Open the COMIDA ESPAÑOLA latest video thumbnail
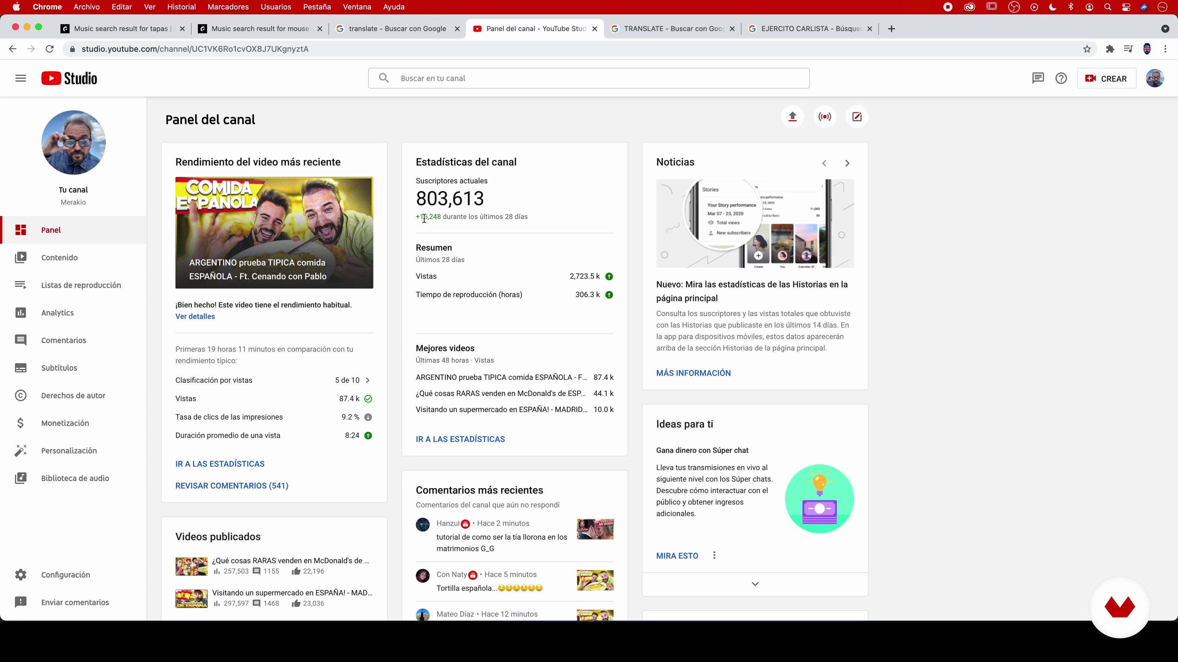Screen dimensions: 1178x662 tap(274, 233)
